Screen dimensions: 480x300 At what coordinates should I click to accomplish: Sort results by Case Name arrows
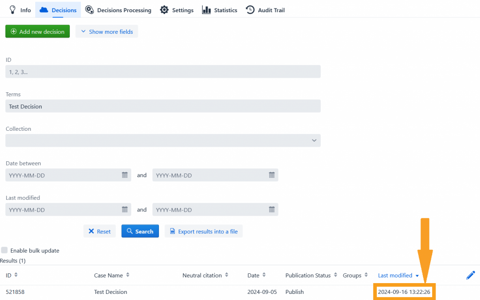pos(127,275)
